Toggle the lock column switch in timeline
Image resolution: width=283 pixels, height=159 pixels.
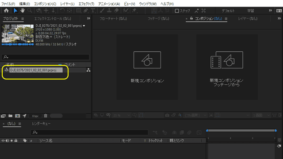tap(16, 140)
